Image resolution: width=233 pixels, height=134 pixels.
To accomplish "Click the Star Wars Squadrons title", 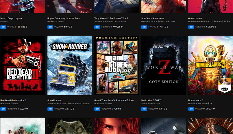I will tap(153, 18).
